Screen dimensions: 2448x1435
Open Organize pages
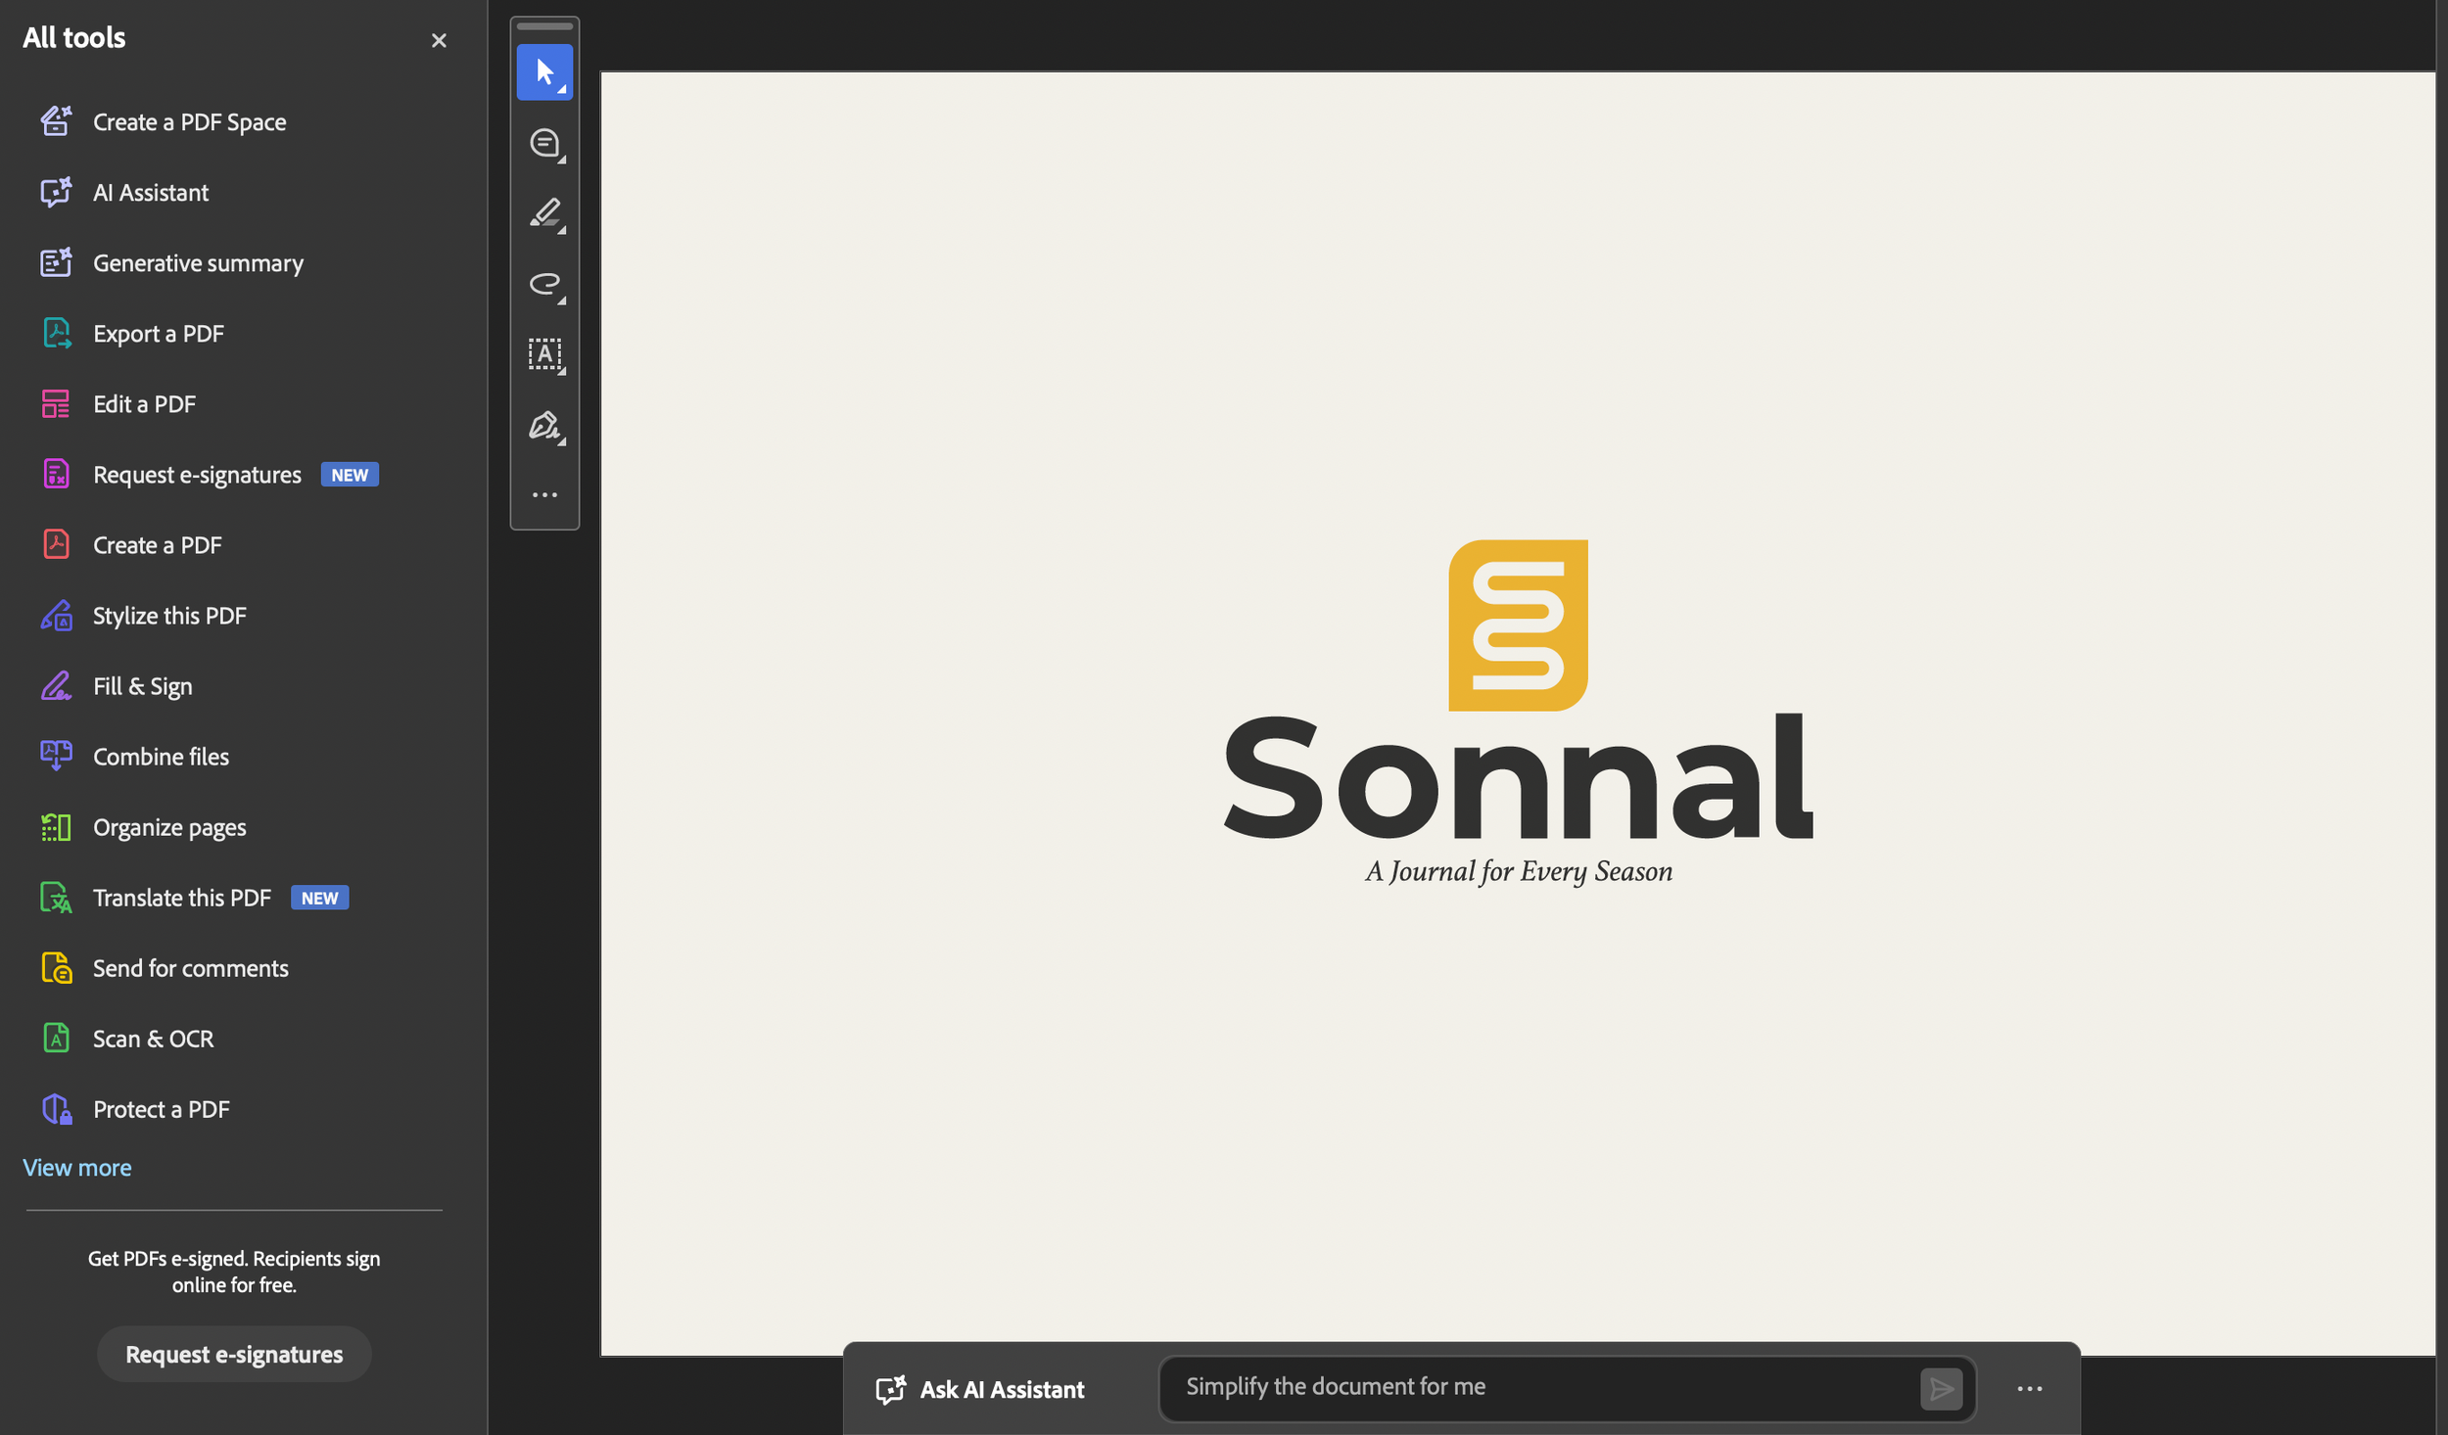[x=168, y=826]
